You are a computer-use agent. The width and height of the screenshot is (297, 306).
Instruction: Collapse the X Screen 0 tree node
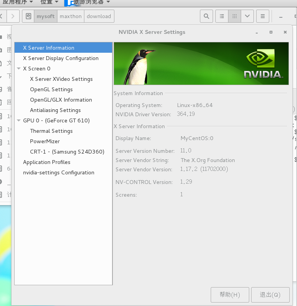point(19,69)
